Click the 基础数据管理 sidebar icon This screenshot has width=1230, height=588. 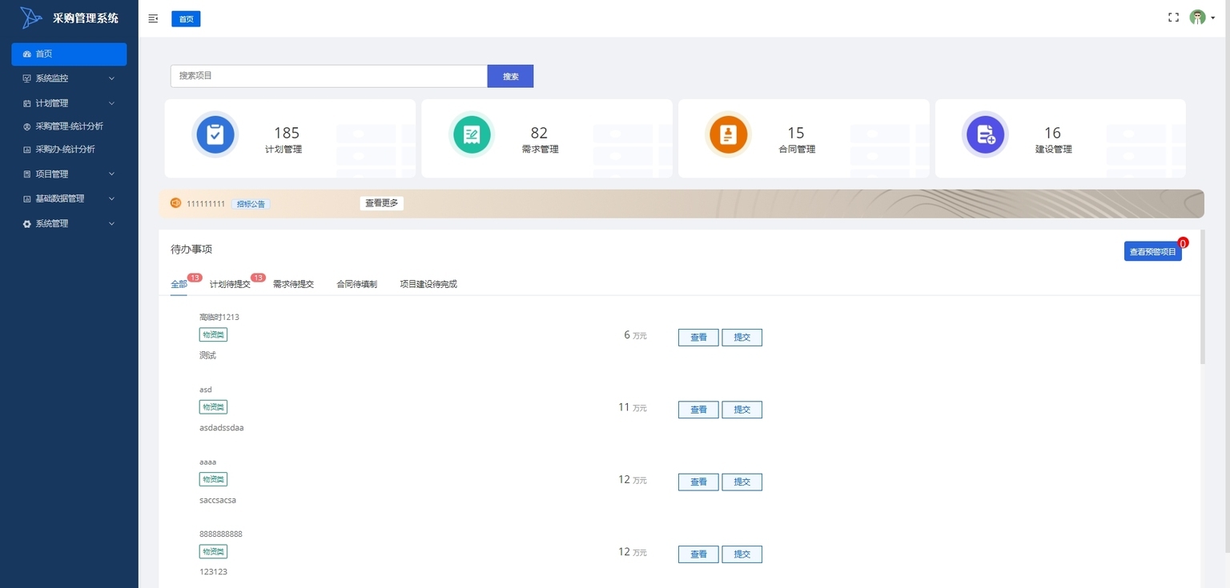click(27, 198)
